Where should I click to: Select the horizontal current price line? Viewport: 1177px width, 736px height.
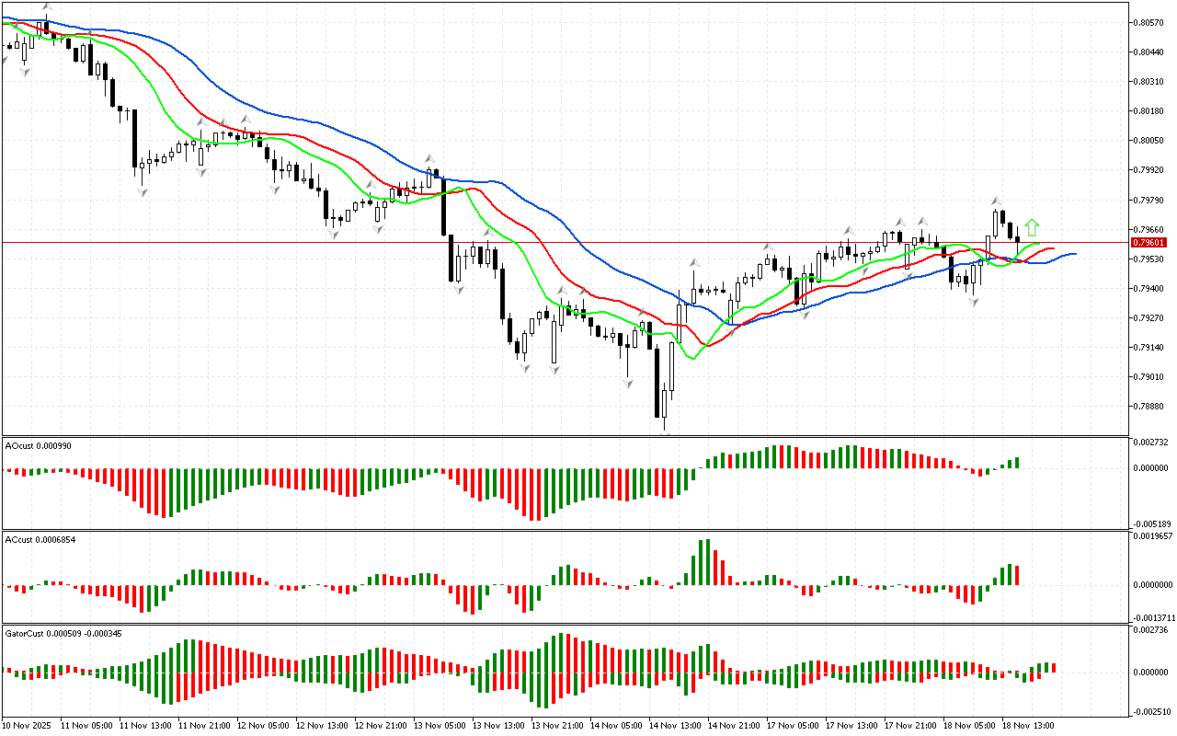click(552, 242)
